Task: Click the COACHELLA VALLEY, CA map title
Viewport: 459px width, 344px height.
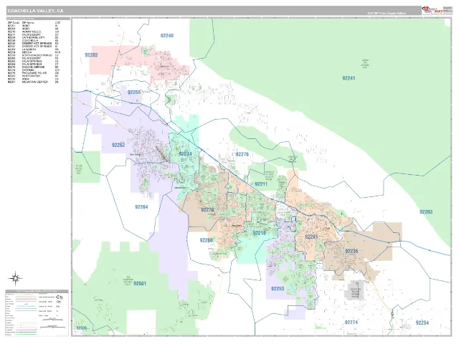Action: pyautogui.click(x=35, y=11)
